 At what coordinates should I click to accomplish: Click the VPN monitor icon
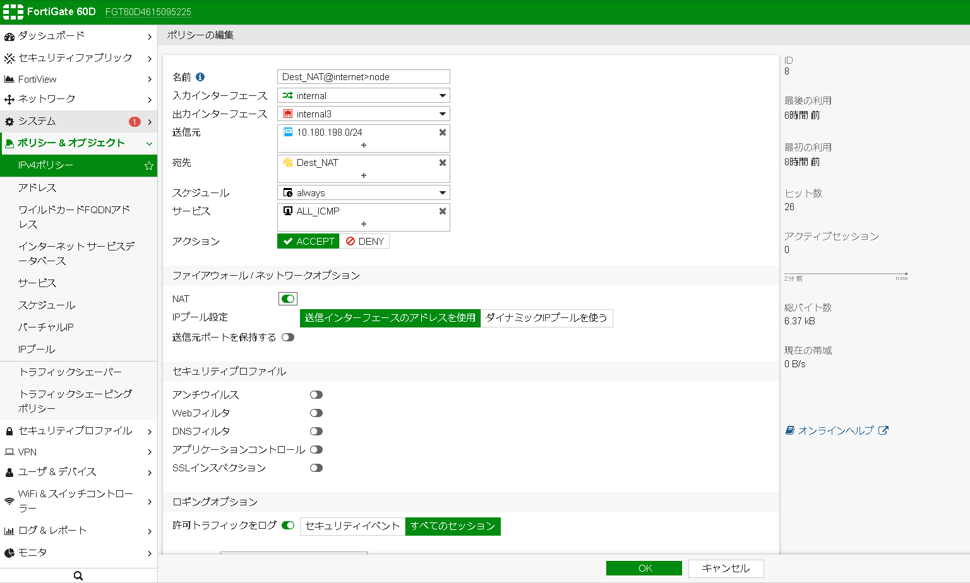pos(9,452)
